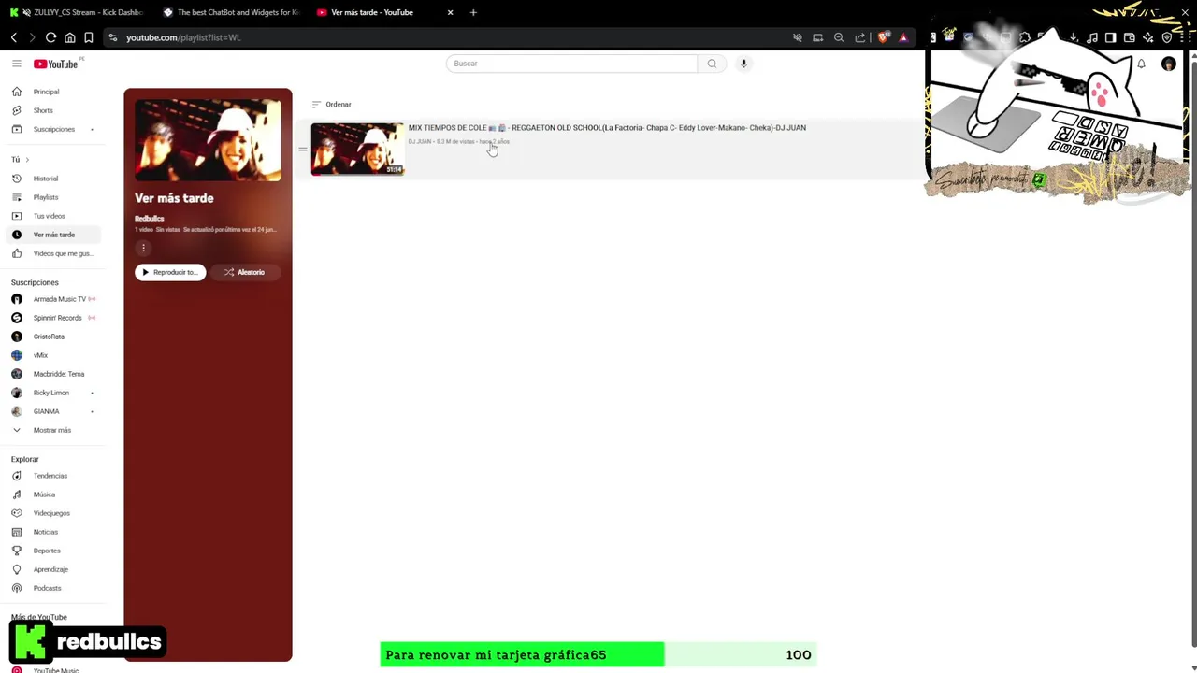Reload the current page
This screenshot has height=673, width=1197.
[50, 37]
